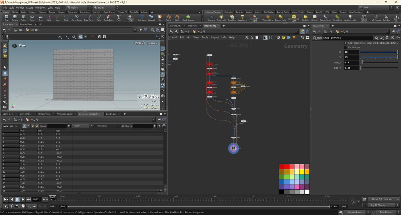401x215 pixels.
Task: Open the No cam camera dropdown
Action: [x=152, y=43]
